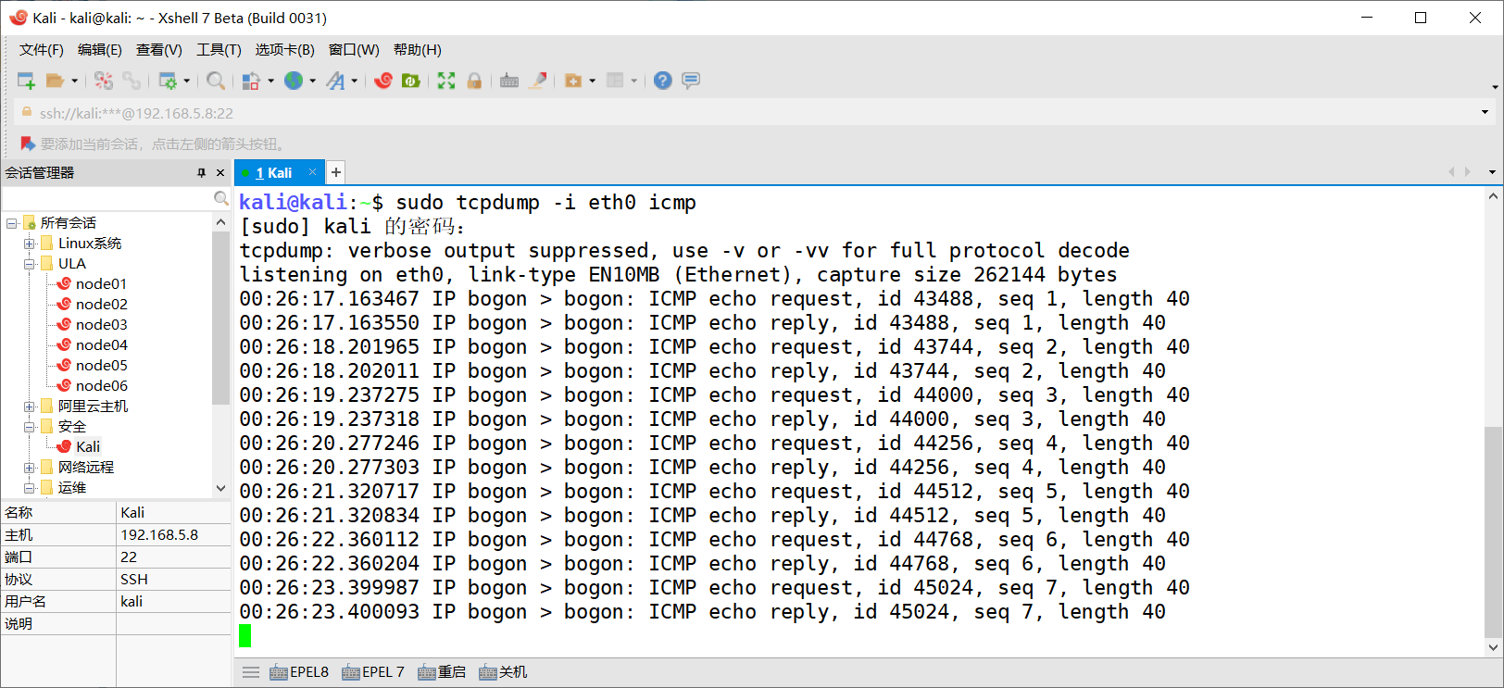1504x688 pixels.
Task: Click the 关机 quick command button
Action: (x=503, y=672)
